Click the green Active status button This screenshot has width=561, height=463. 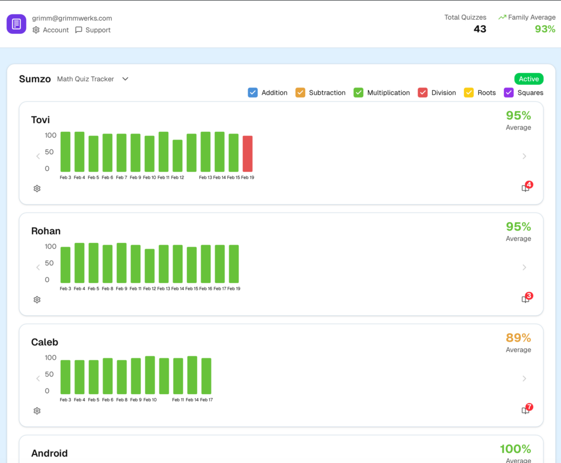(529, 79)
